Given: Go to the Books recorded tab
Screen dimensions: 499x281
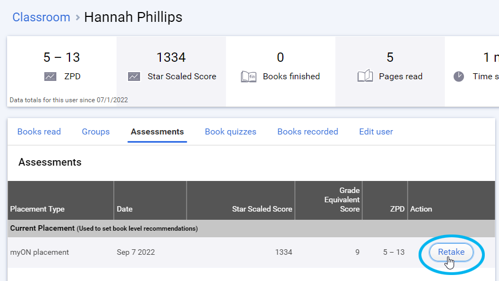Looking at the screenshot, I should pyautogui.click(x=307, y=132).
